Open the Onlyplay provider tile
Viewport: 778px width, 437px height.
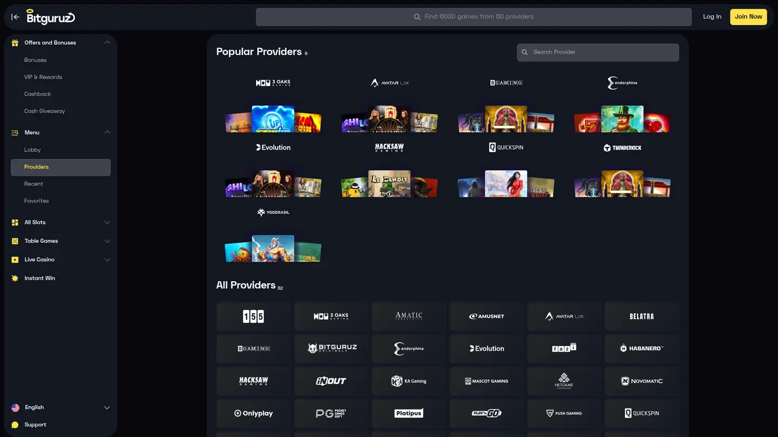point(253,413)
